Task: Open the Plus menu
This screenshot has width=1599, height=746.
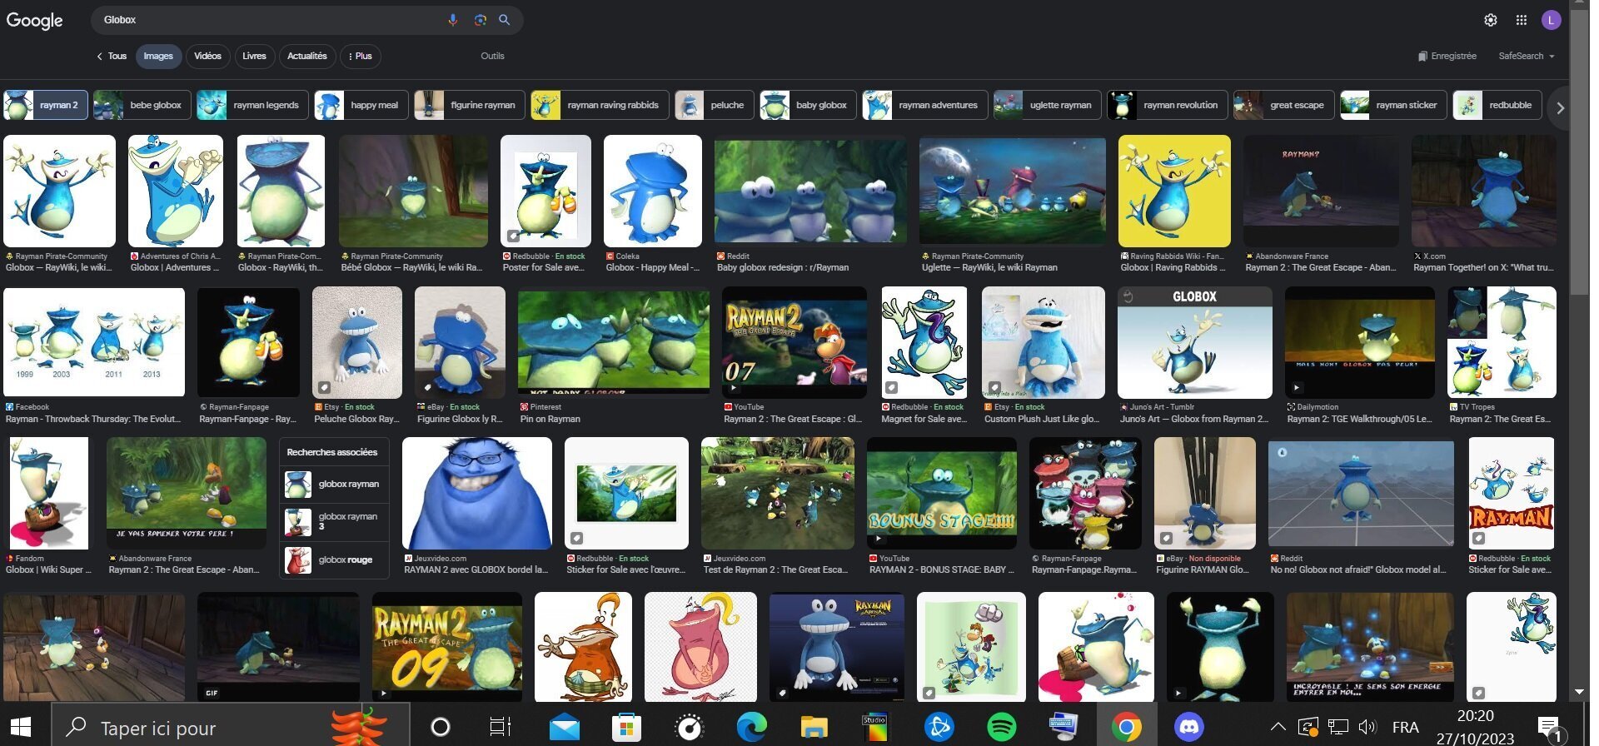Action: tap(361, 56)
